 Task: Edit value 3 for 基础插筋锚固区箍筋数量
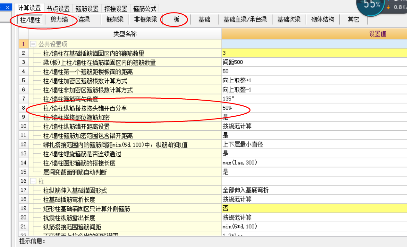314,53
